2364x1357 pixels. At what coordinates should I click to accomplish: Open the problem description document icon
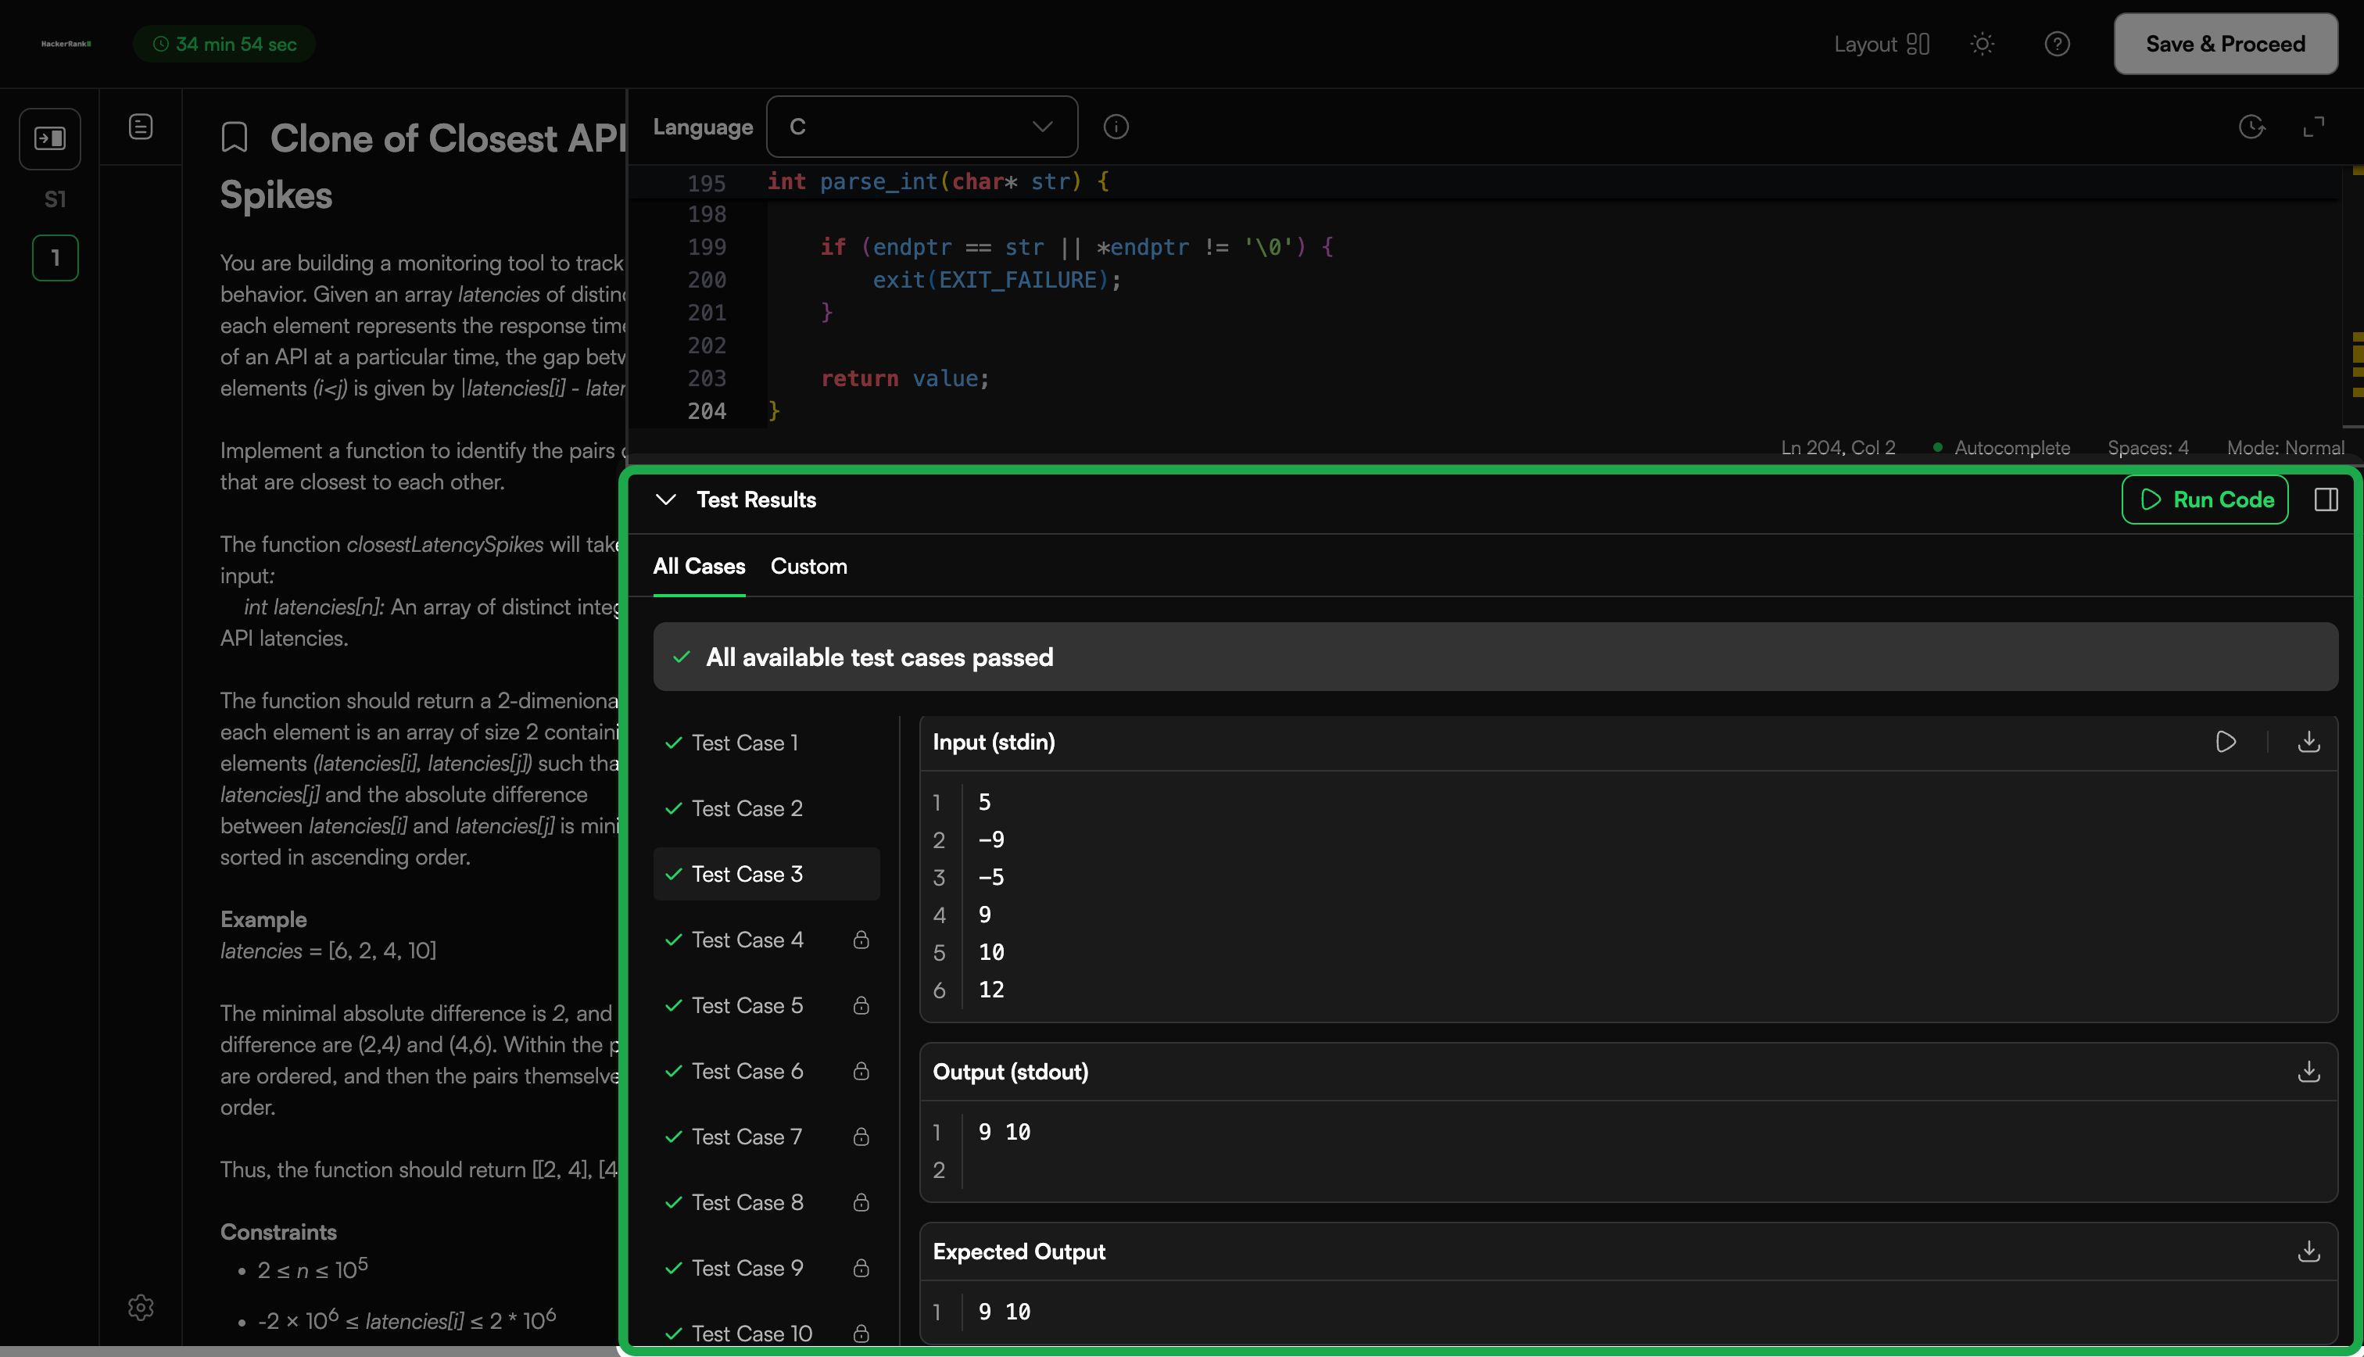pyautogui.click(x=141, y=127)
